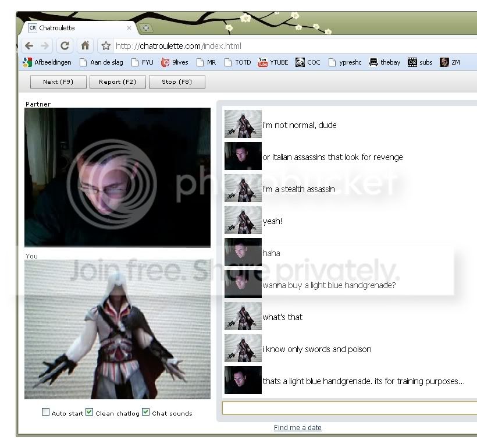Viewport: 477px width, 447px height.
Task: Reload the Chatroulette page
Action: pos(65,45)
